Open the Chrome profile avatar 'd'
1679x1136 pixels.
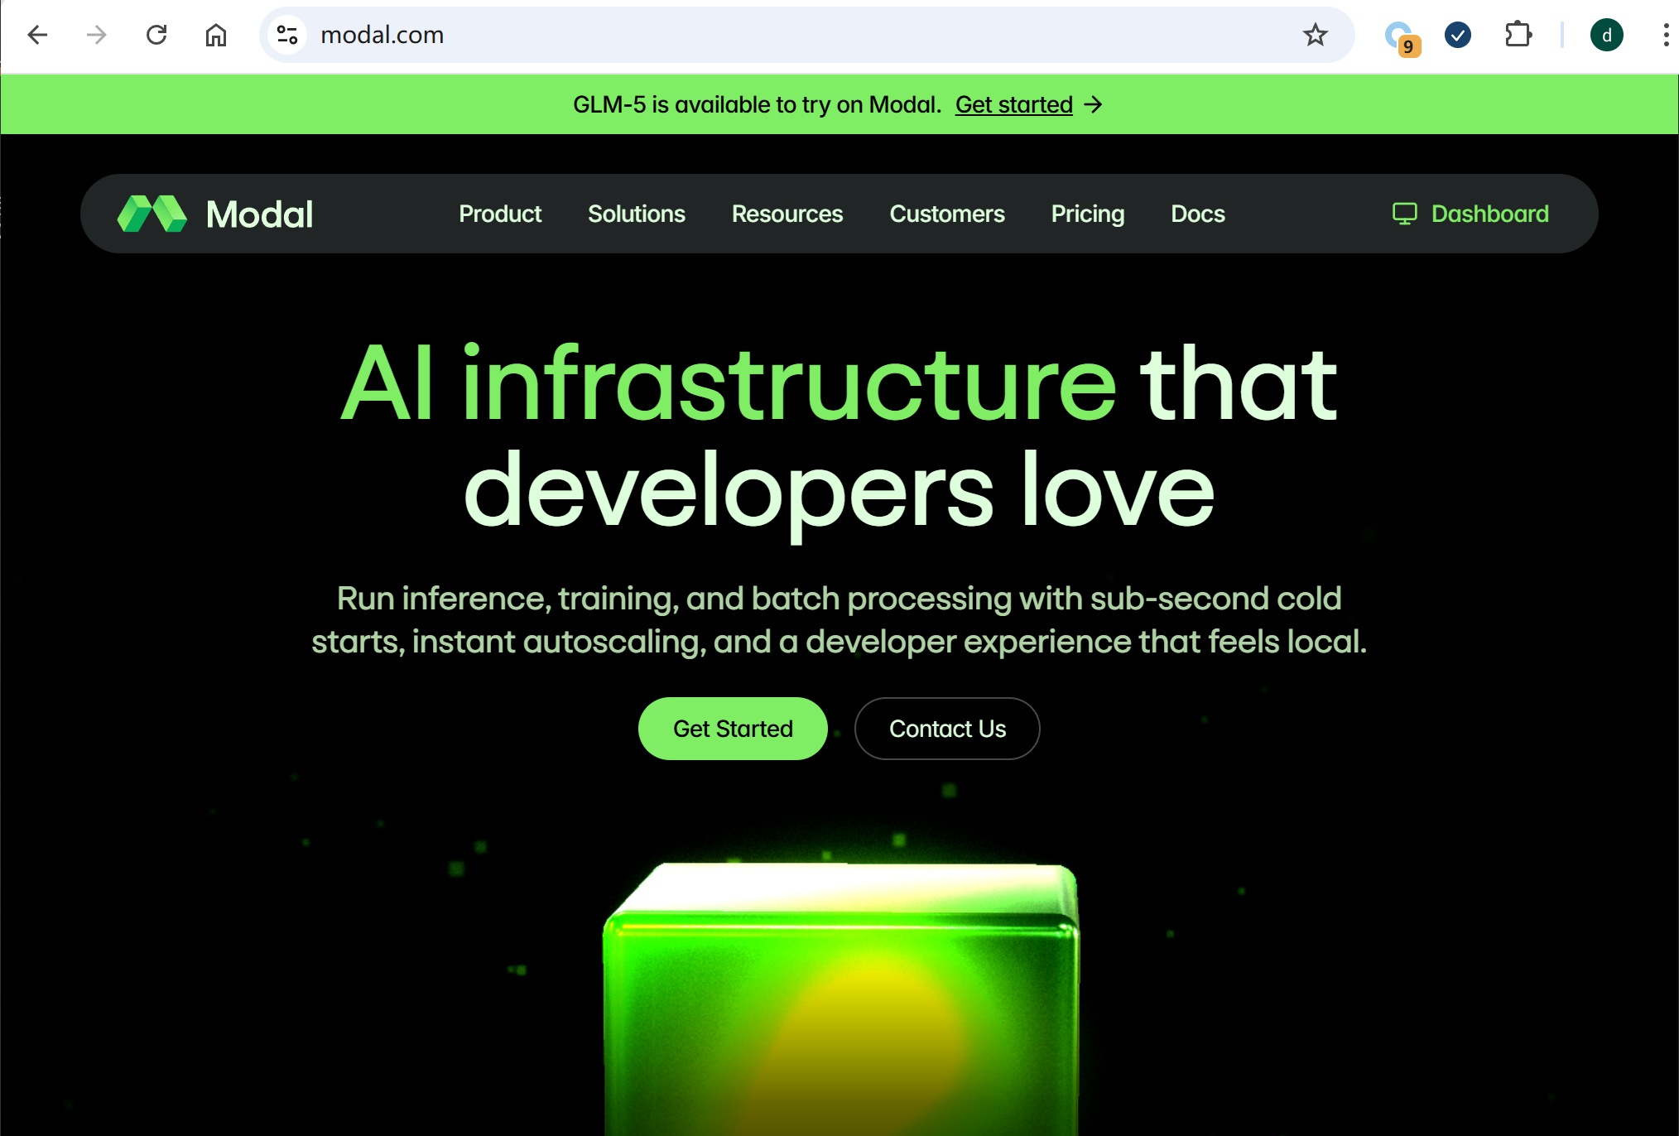tap(1607, 35)
